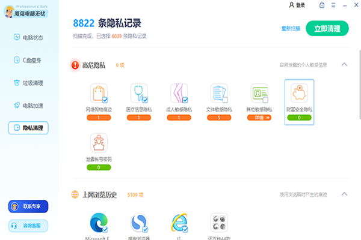
Task: Expand 详情 under 其他敏感隐私
Action: (259, 118)
